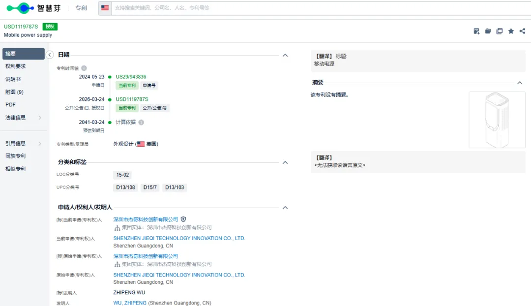Click the info icon beside 计算依据
The height and width of the screenshot is (306, 531).
pyautogui.click(x=141, y=122)
